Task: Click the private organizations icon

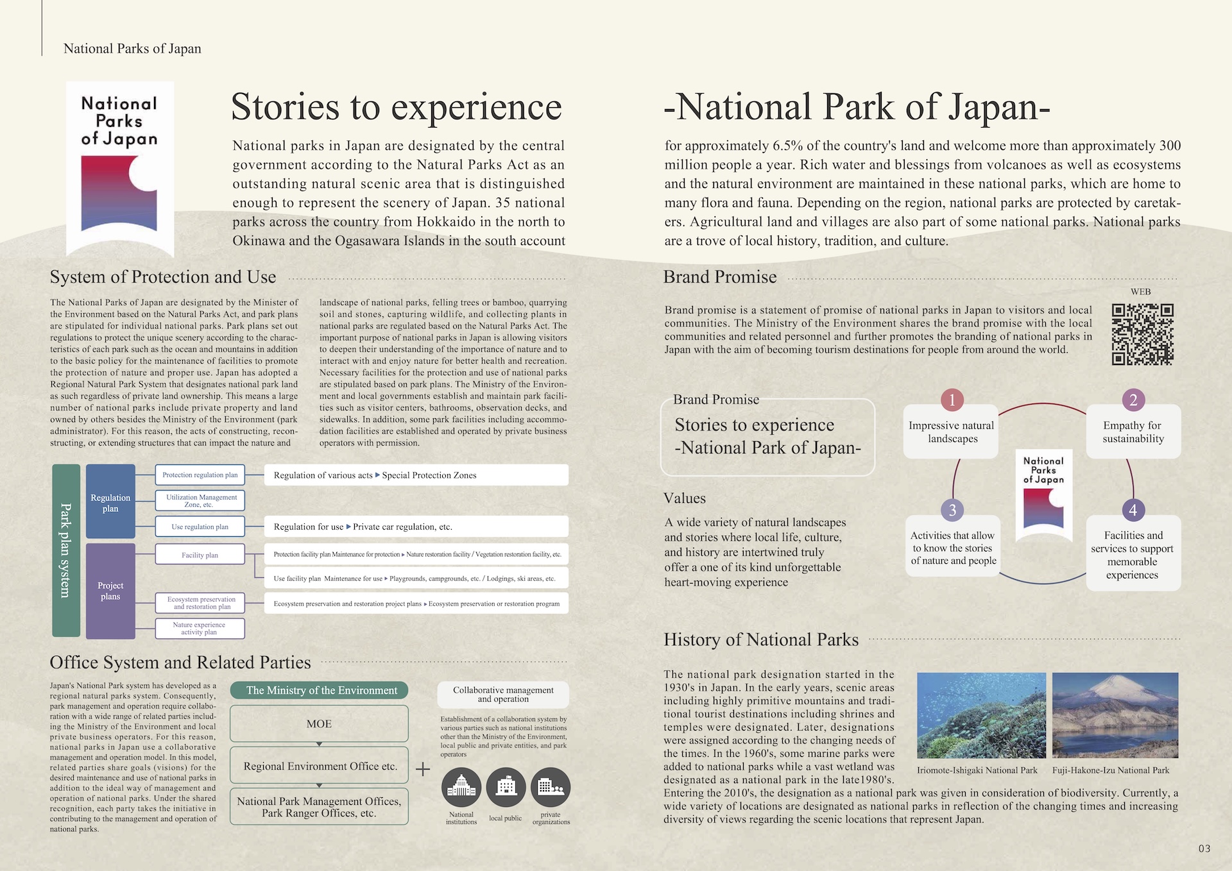Action: click(x=551, y=787)
